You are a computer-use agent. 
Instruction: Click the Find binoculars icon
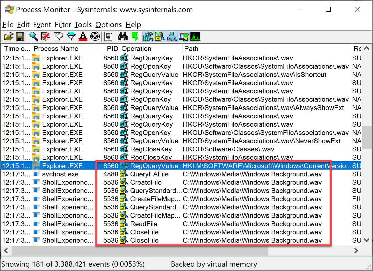(123, 37)
